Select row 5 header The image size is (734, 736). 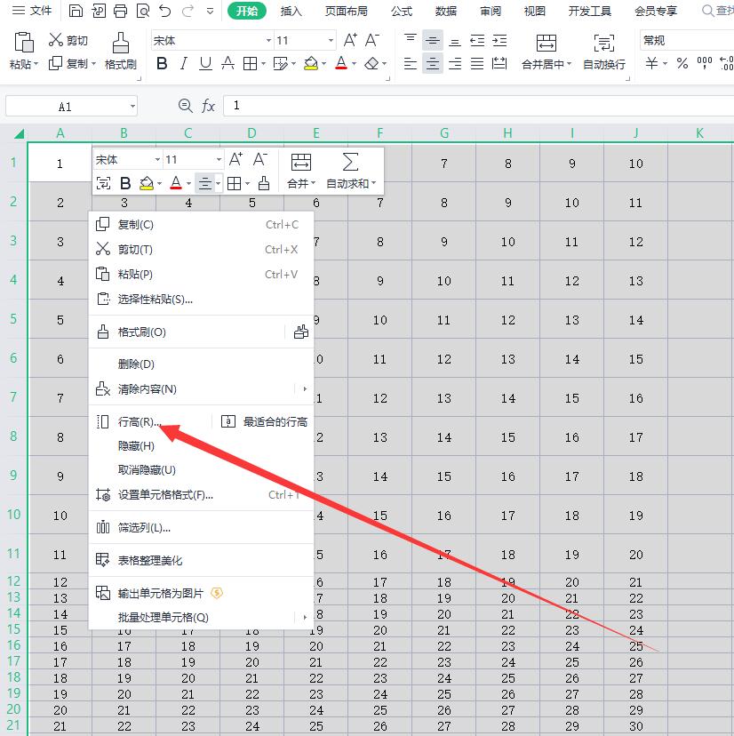click(x=13, y=319)
